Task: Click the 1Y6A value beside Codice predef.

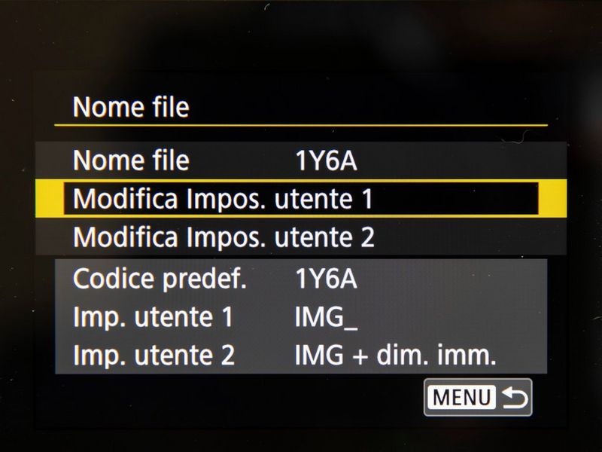Action: pos(326,279)
